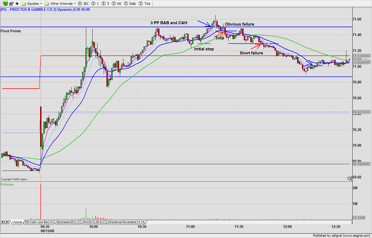Click the 70.00 price axis label
The image size is (372, 238).
point(357,145)
